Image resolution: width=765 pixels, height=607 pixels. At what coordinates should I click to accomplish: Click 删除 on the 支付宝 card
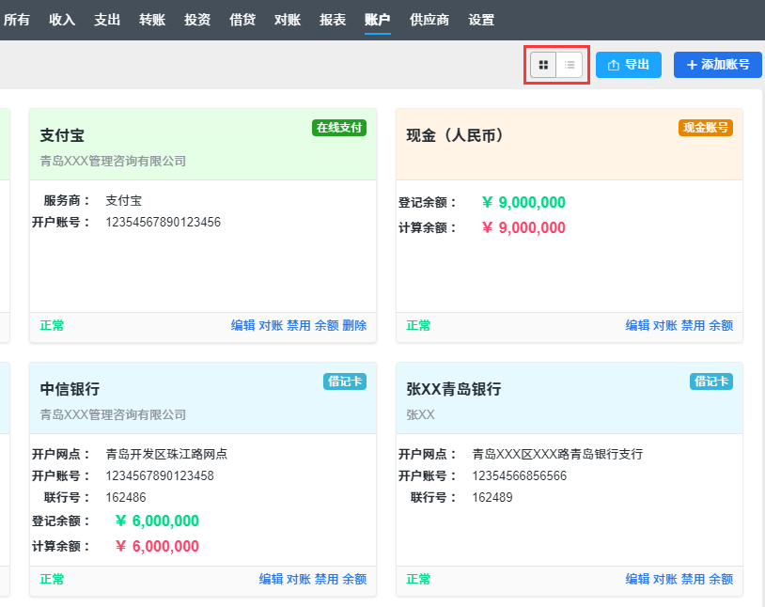click(x=354, y=326)
